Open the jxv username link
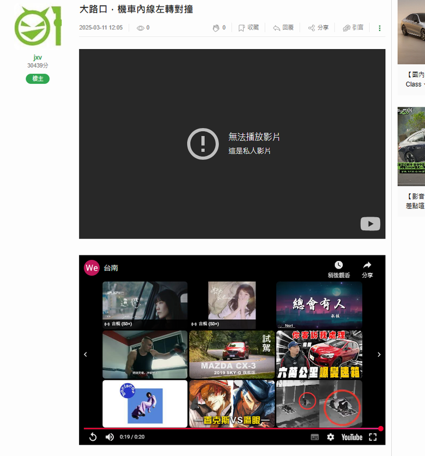The width and height of the screenshot is (425, 456). [38, 57]
